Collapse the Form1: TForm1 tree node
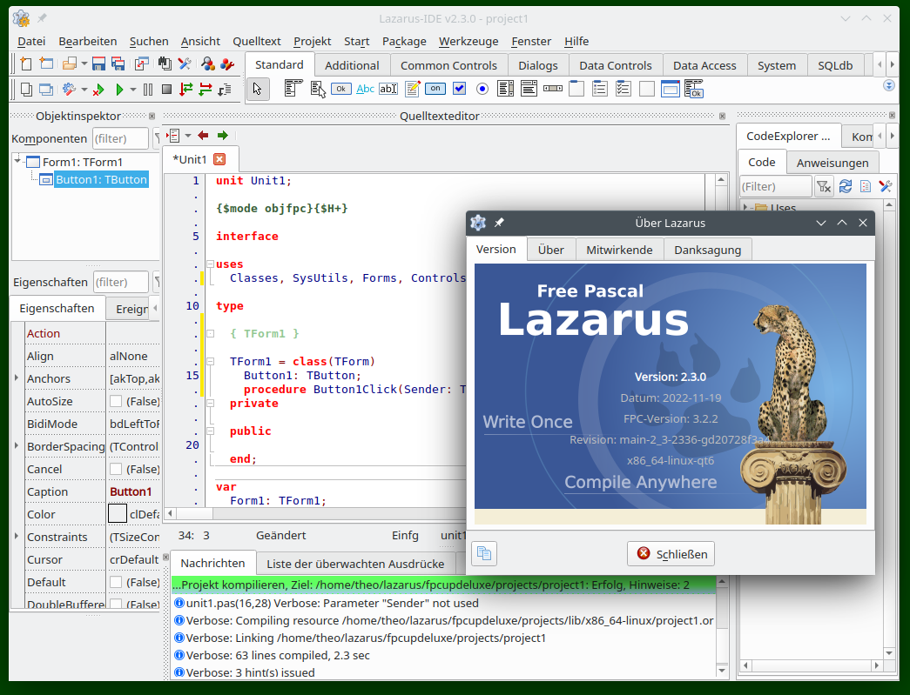The height and width of the screenshot is (695, 910). coord(17,159)
